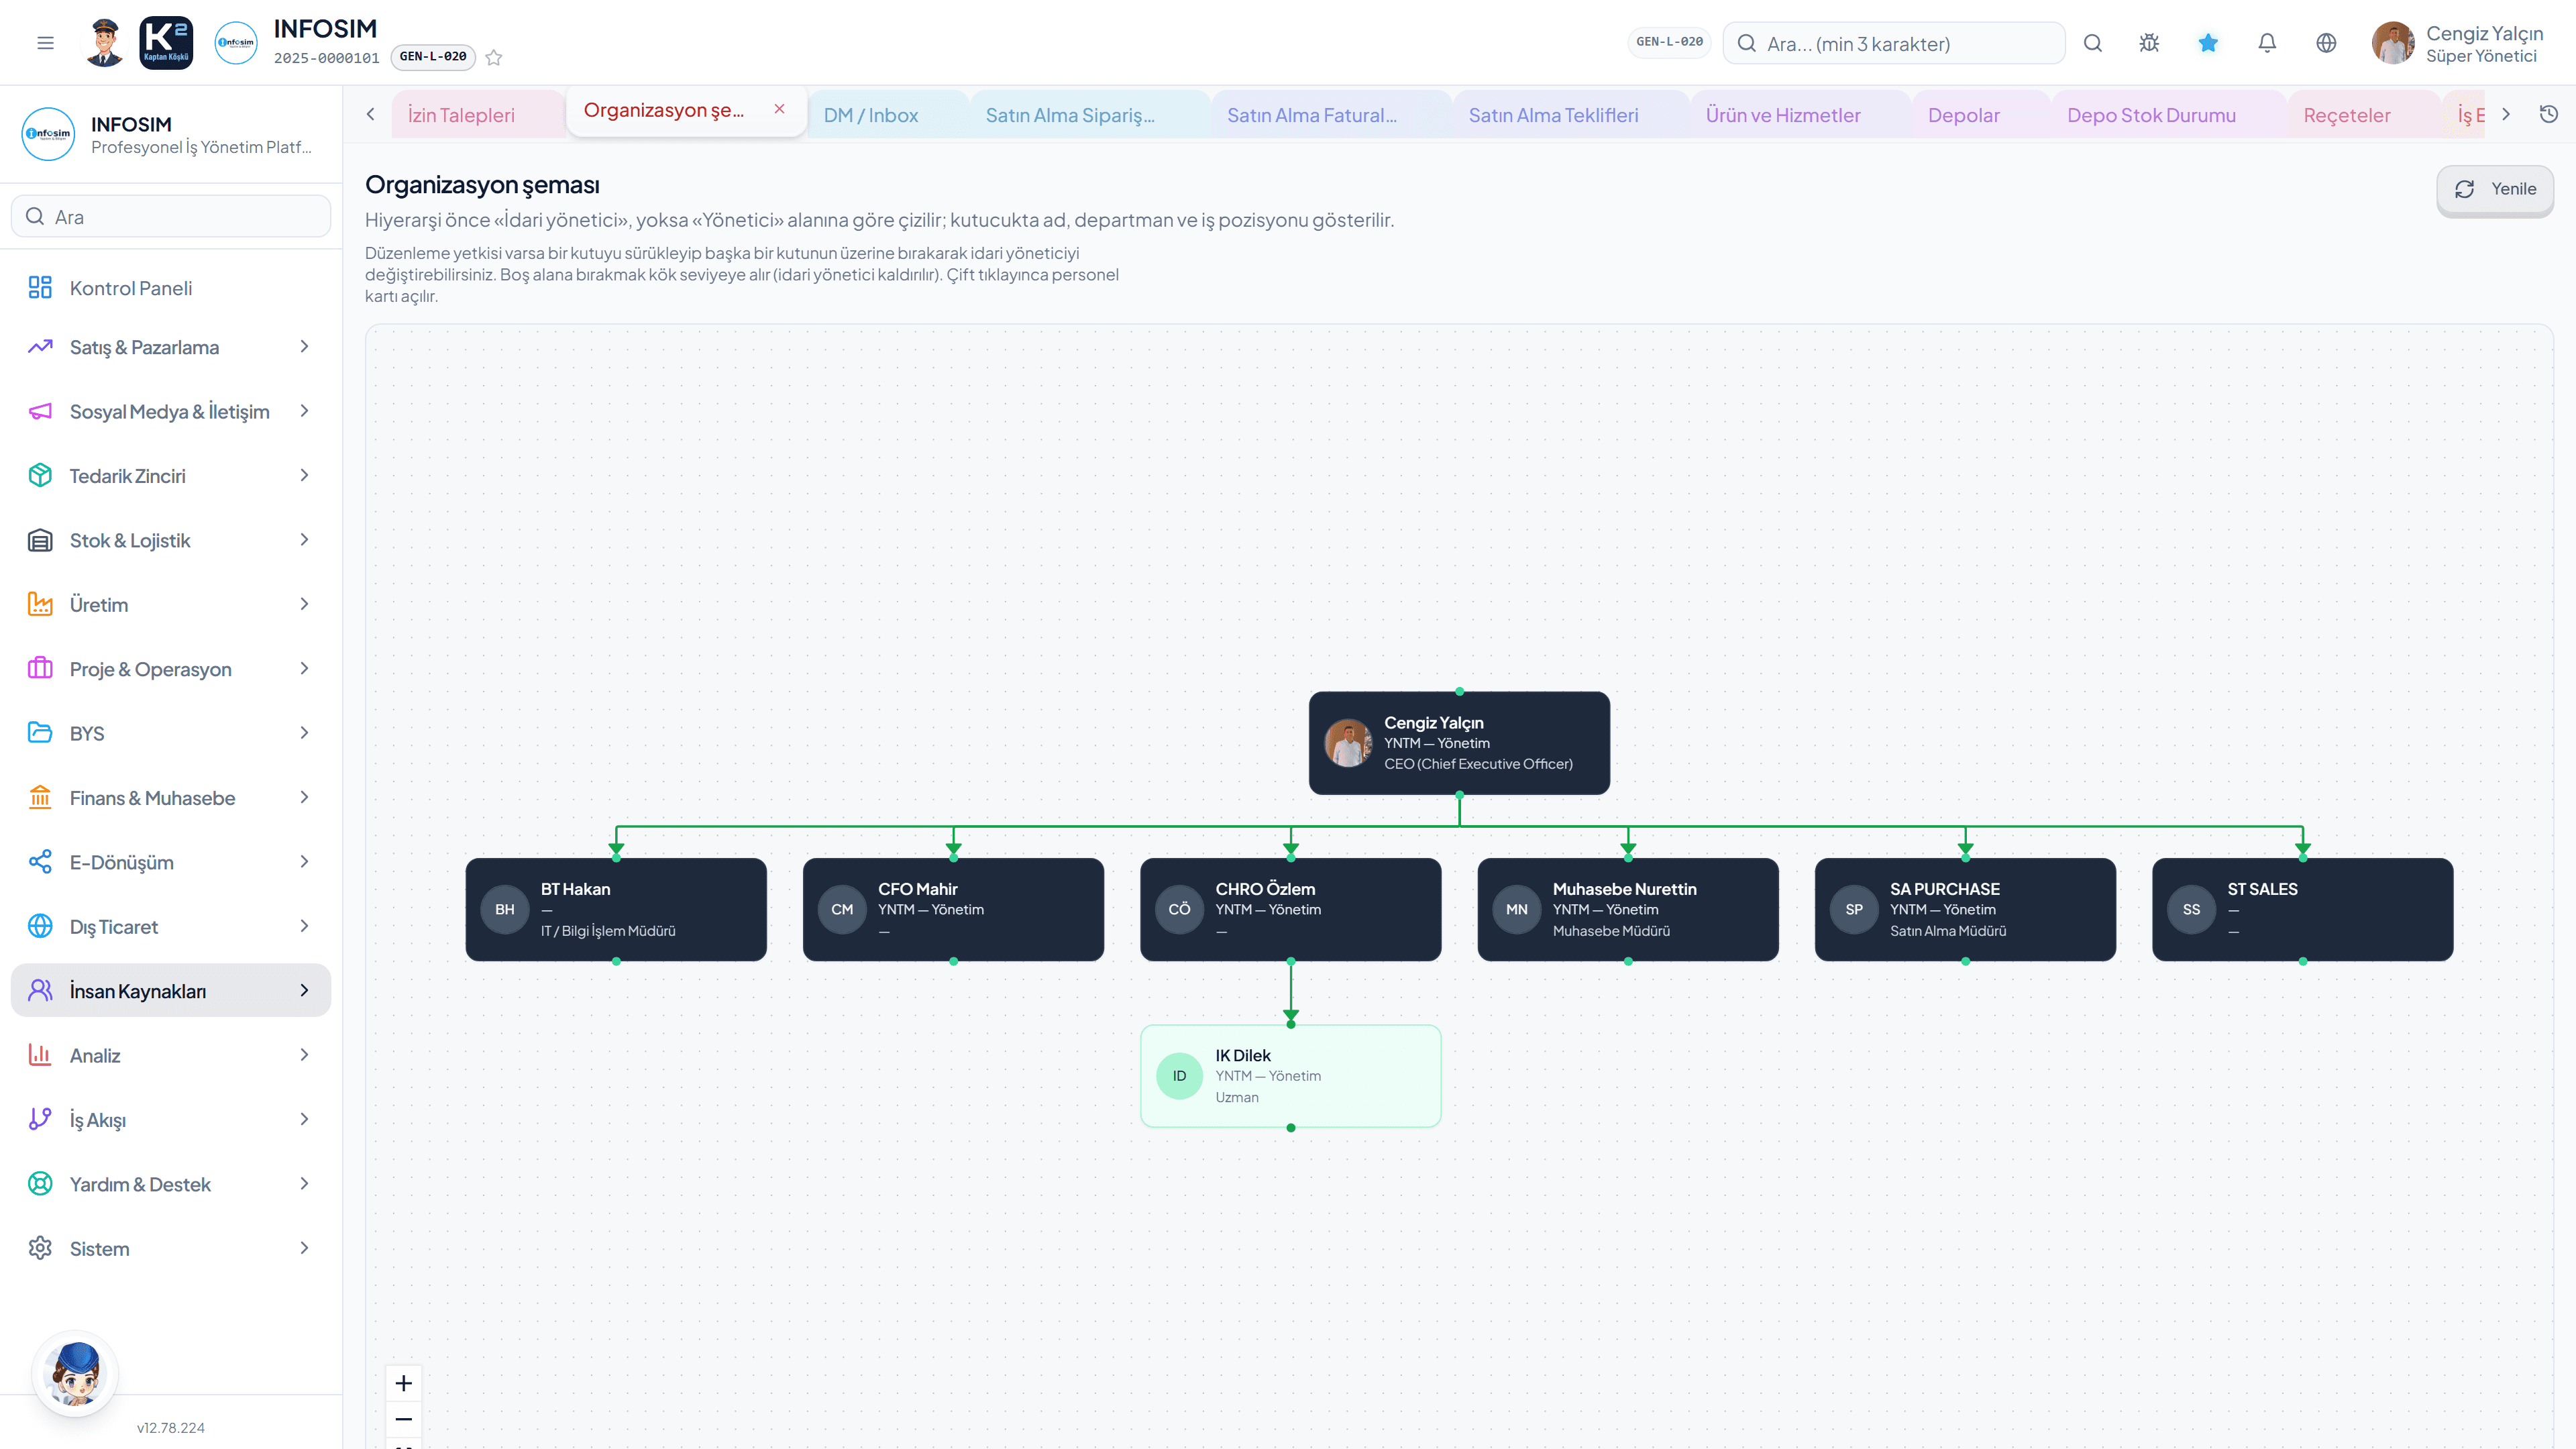Select IK Dilek org chart node

[x=1290, y=1076]
